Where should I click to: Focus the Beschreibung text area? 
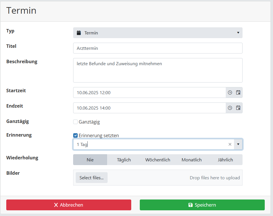[158, 70]
